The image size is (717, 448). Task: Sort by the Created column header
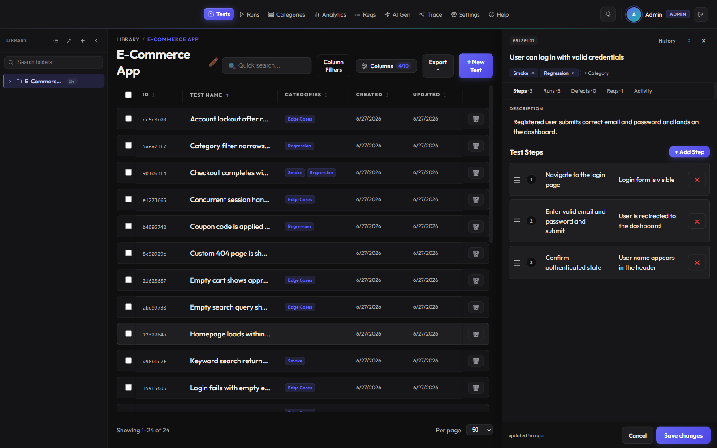(372, 95)
